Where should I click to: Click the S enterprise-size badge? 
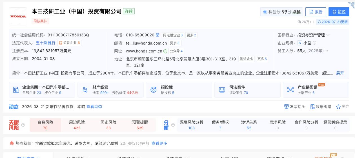coord(300,43)
